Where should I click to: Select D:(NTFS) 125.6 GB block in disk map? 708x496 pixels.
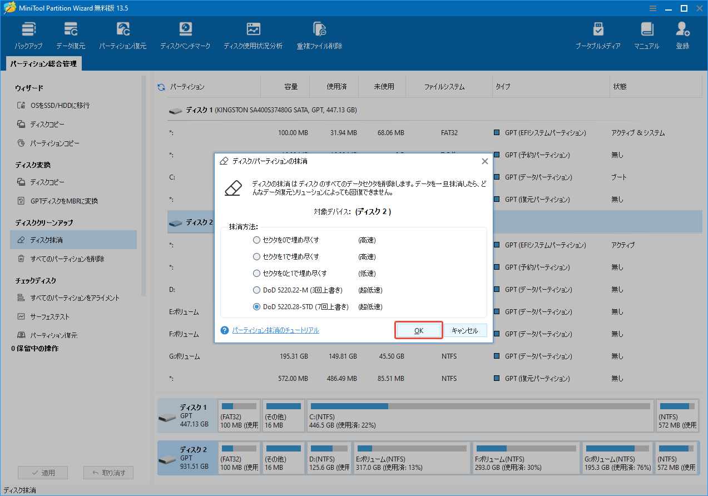[x=329, y=459]
